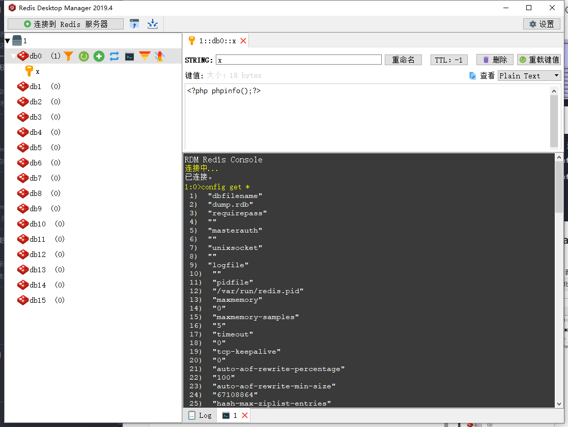The width and height of the screenshot is (568, 427).
Task: Click the blue live update arrows icon on db0
Action: [114, 56]
